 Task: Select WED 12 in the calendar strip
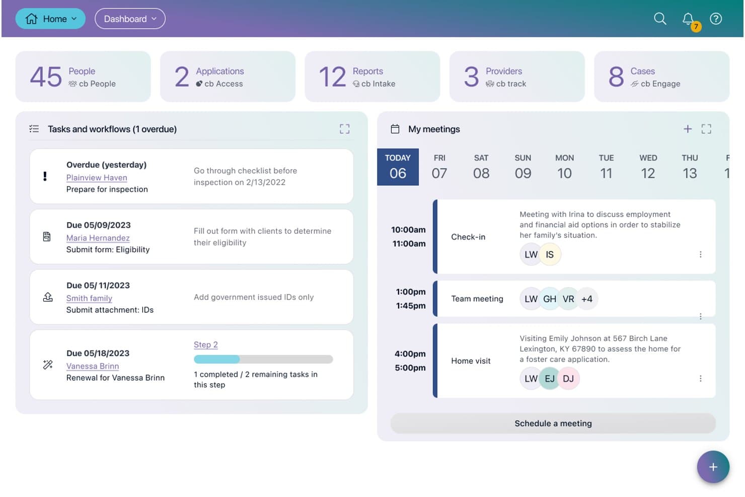[x=648, y=167]
